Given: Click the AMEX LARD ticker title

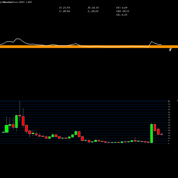Looking at the screenshot, I should click(25, 2).
